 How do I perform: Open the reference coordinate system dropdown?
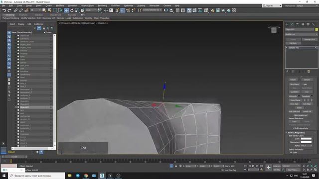tap(91, 10)
